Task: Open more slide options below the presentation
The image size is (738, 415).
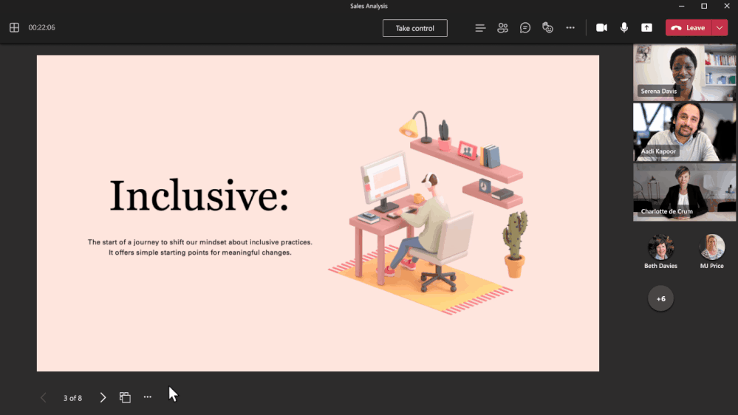Action: point(147,397)
